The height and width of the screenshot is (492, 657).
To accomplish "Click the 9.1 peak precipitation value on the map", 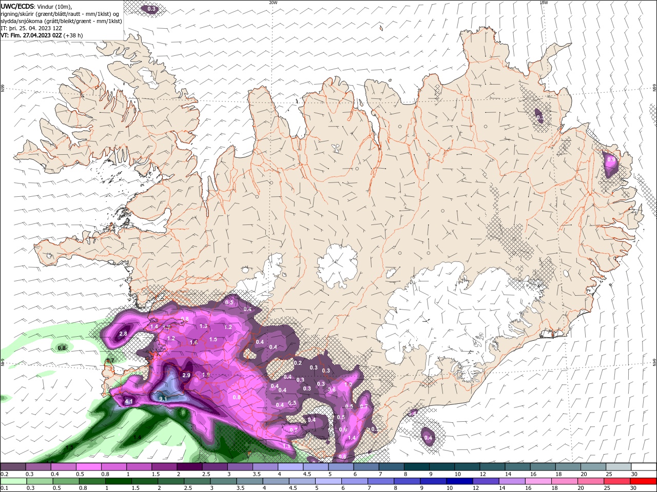I will click(163, 398).
